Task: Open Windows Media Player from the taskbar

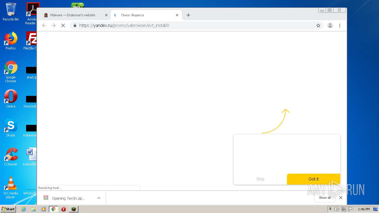Action: click(43, 209)
